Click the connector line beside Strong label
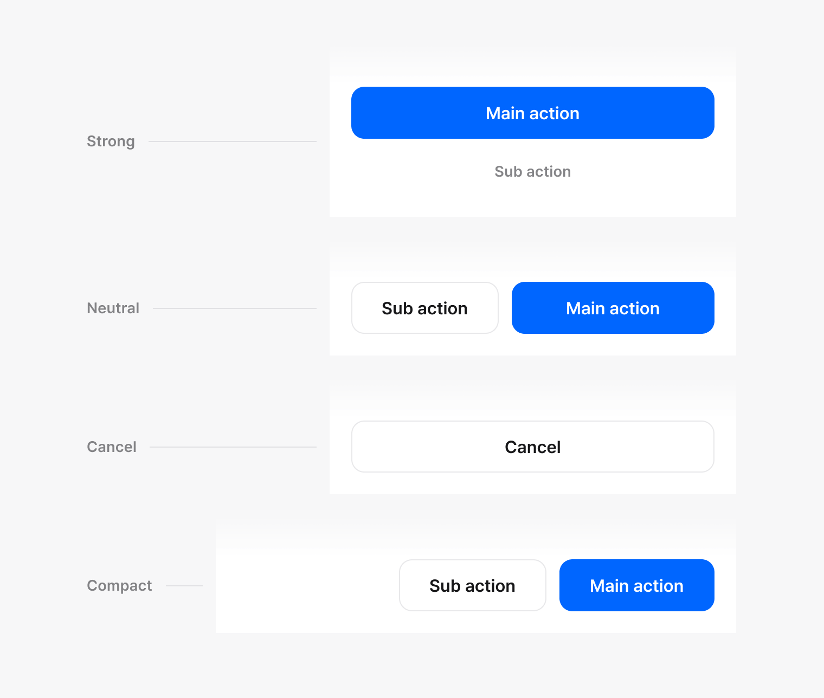Viewport: 824px width, 698px height. (x=232, y=141)
